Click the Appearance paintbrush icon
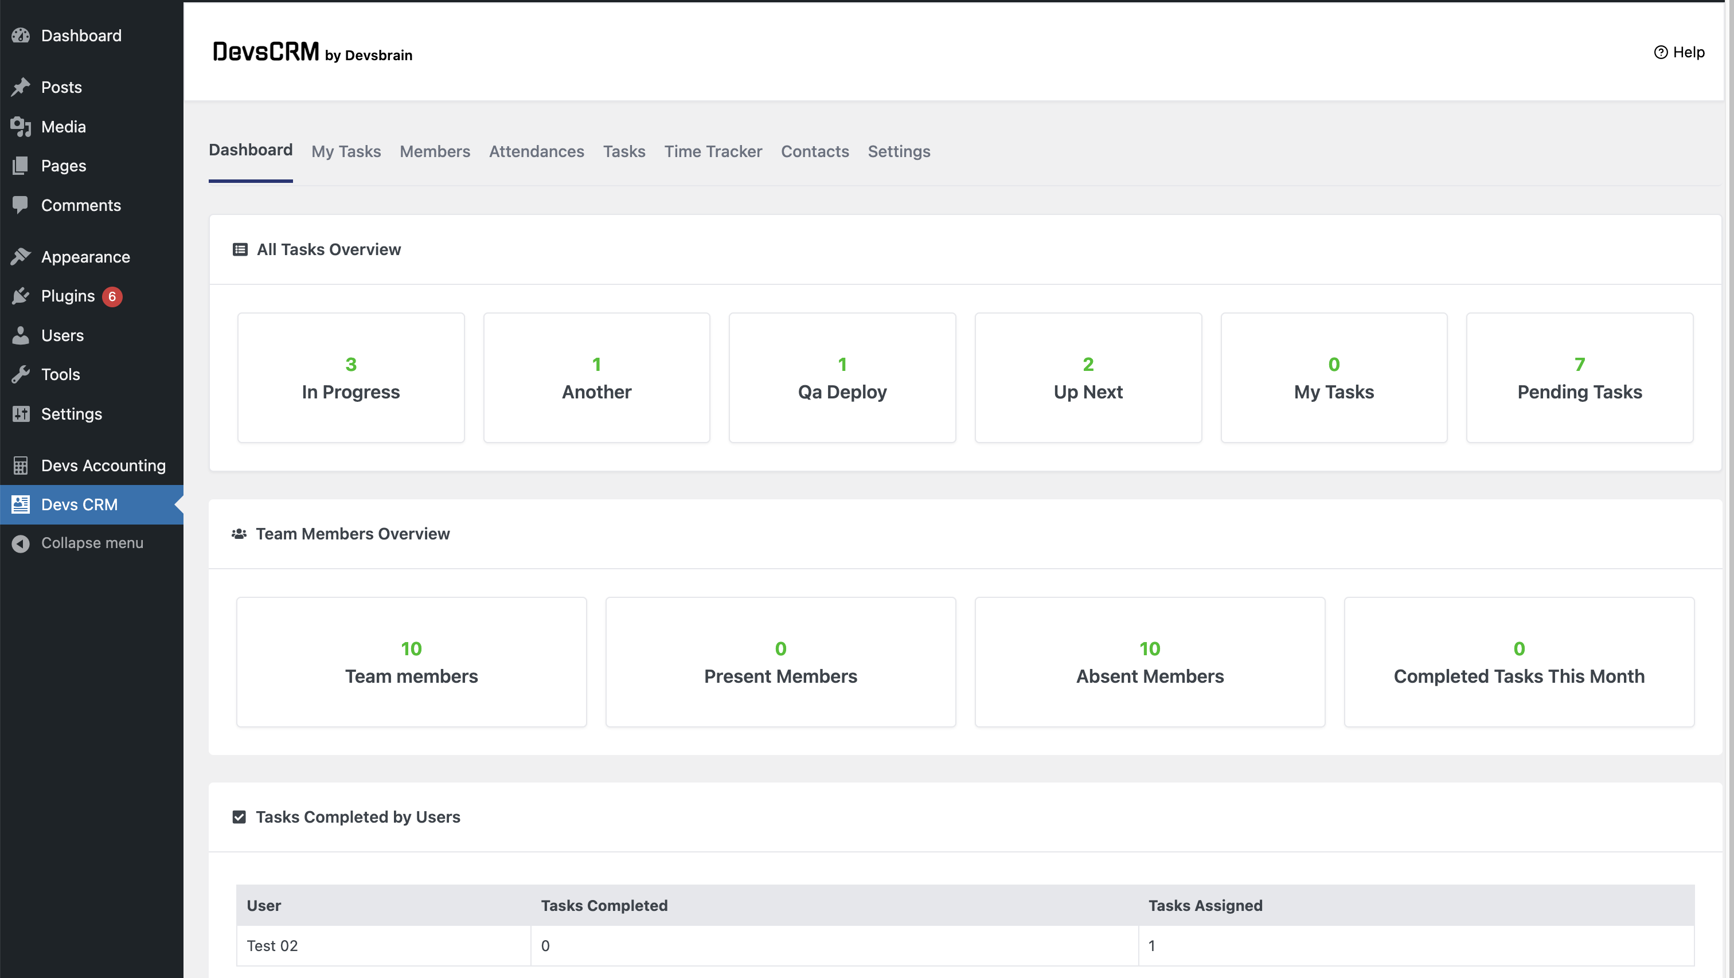 (x=21, y=256)
